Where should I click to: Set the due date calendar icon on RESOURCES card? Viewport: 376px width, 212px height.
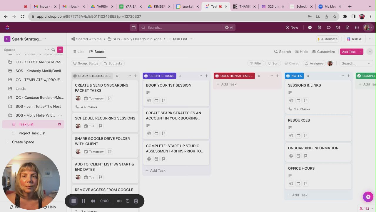(x=298, y=135)
